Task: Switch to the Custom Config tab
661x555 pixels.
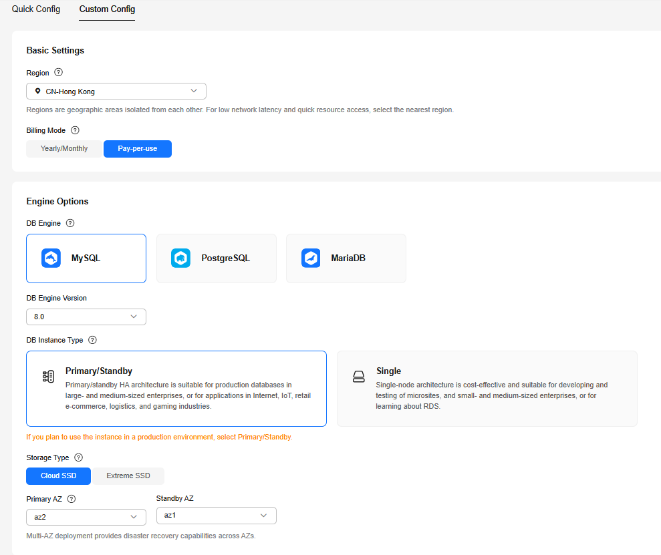Action: click(x=107, y=9)
